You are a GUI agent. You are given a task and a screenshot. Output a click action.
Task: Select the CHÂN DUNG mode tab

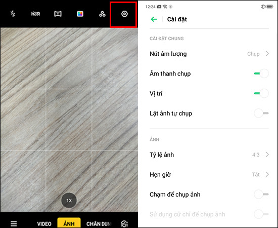99,224
